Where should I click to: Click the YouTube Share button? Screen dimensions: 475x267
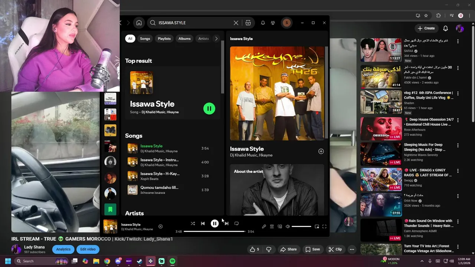coord(288,249)
